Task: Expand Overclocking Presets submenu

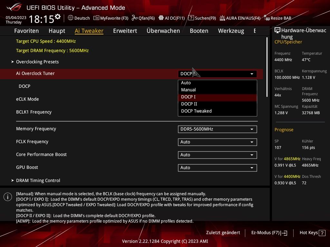Action: pyautogui.click(x=37, y=62)
